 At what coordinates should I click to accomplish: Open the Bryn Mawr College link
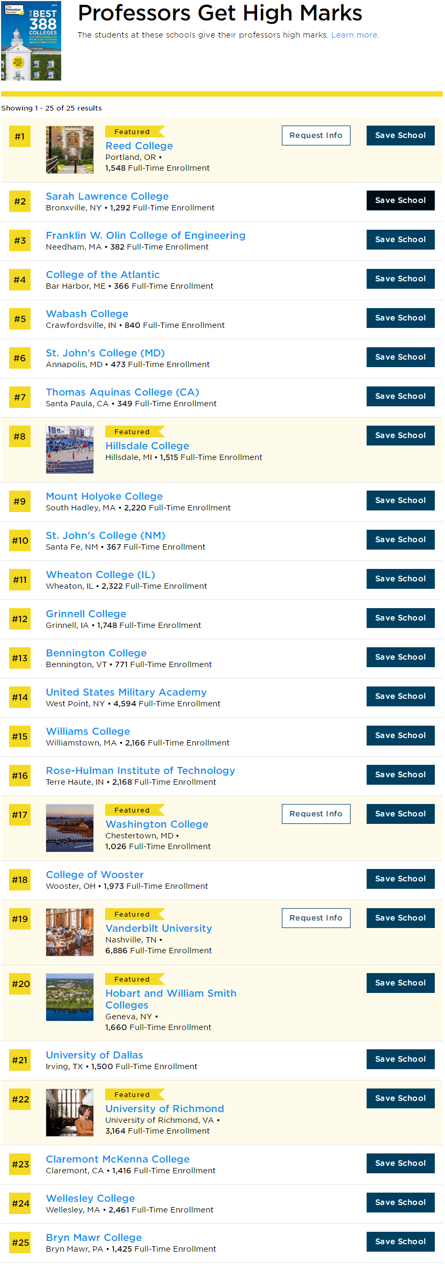[94, 1238]
